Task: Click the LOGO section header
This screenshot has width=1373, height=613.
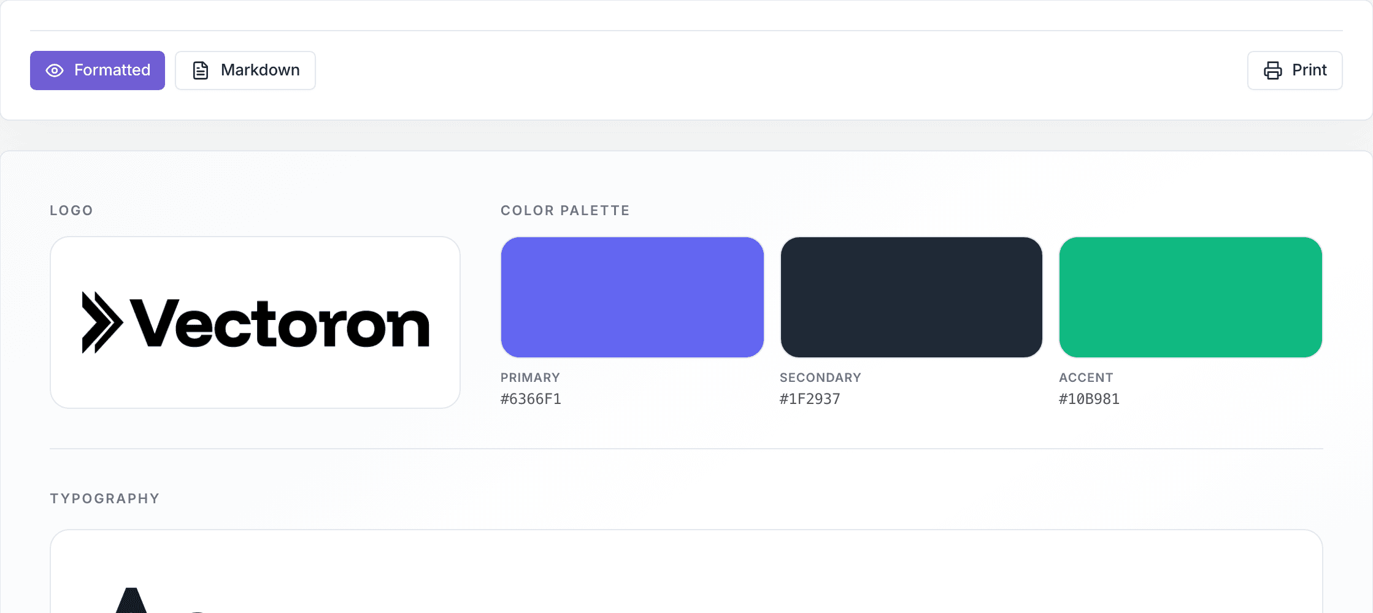Action: (x=71, y=210)
